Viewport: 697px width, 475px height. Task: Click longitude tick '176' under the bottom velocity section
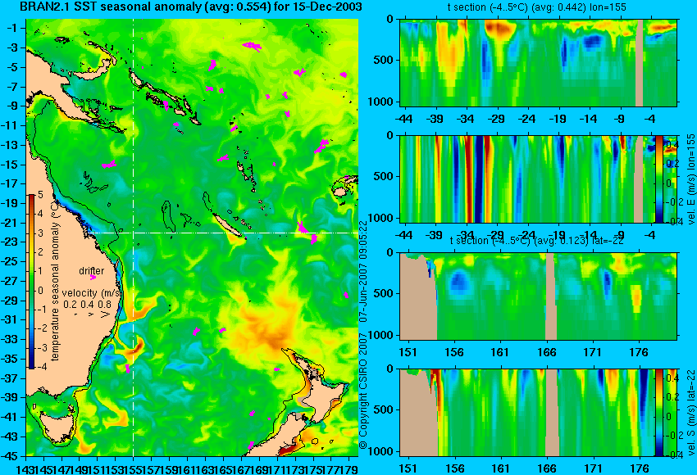640,468
